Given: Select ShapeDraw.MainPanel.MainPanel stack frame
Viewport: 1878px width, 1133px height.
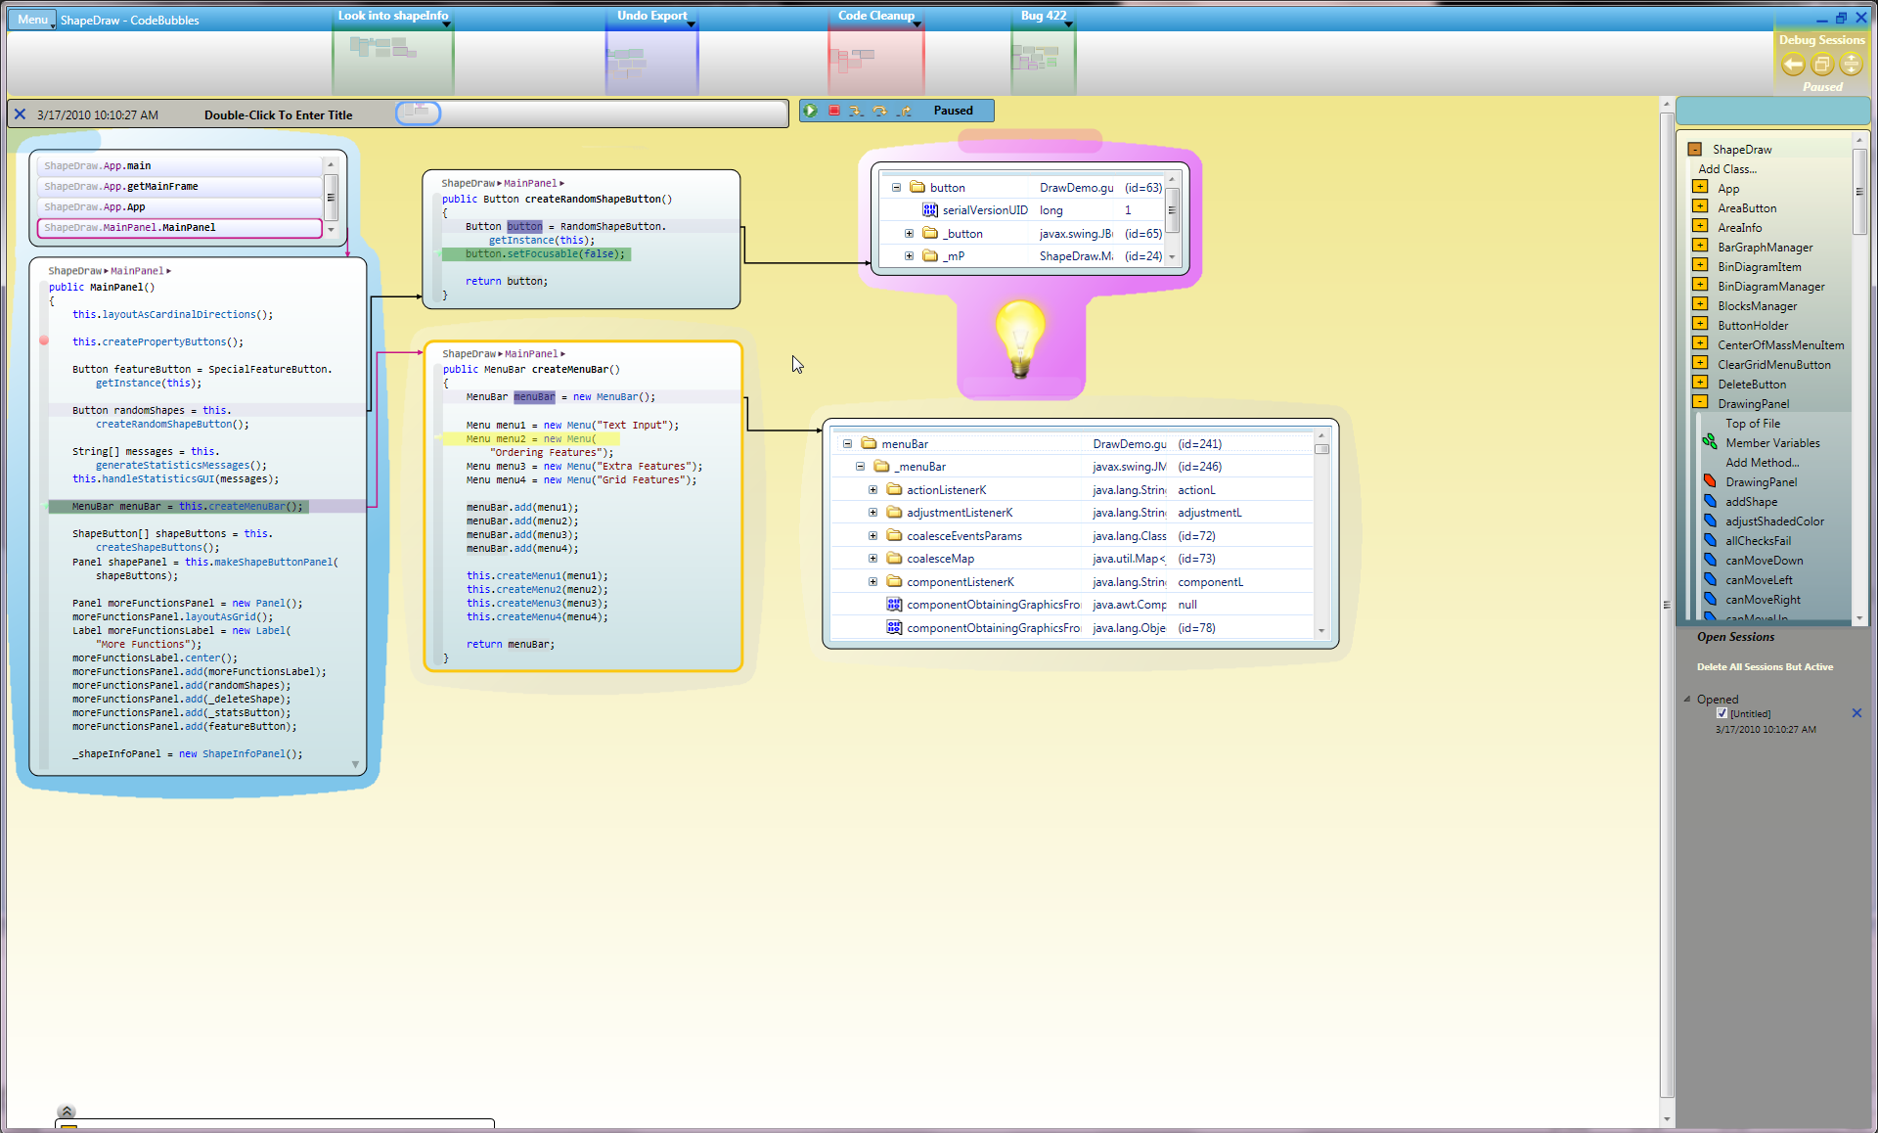Looking at the screenshot, I should coord(180,227).
